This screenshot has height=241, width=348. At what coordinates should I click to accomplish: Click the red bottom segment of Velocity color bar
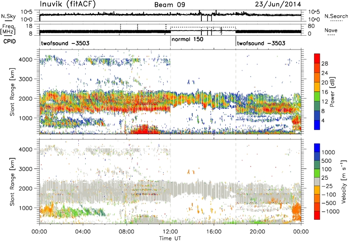[317, 215]
